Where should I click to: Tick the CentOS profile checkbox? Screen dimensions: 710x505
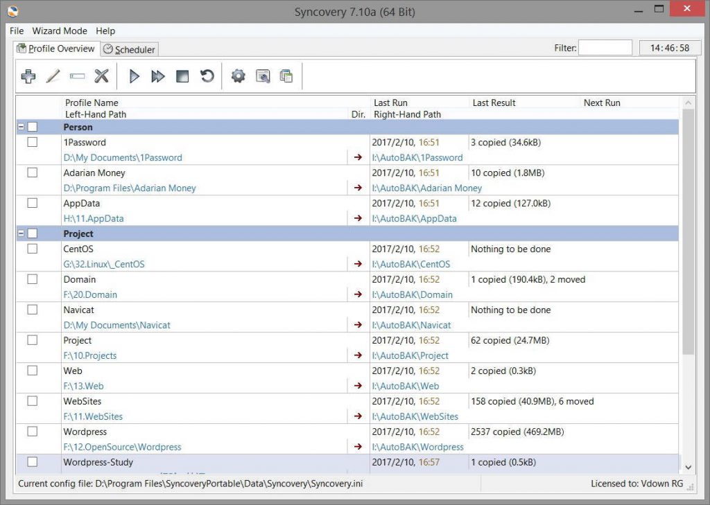coord(32,249)
